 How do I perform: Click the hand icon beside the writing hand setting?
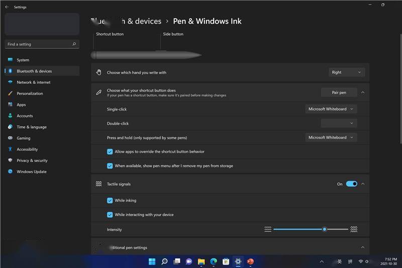(98, 72)
